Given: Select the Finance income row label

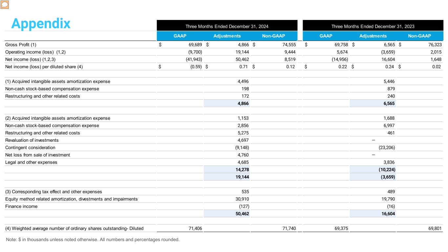Looking at the screenshot, I should point(21,206).
